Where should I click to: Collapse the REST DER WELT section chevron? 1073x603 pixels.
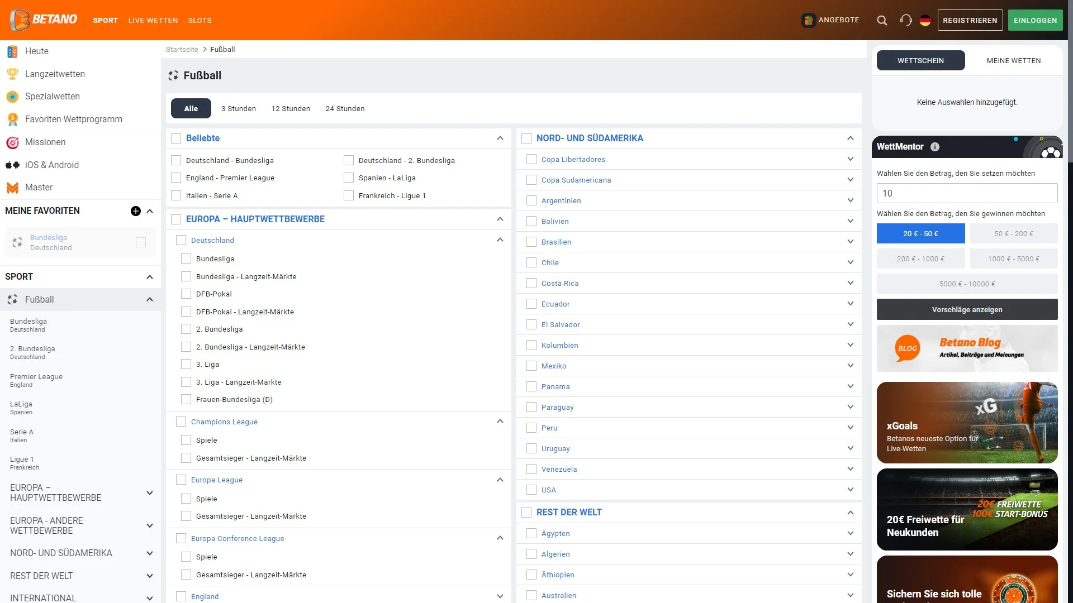(x=851, y=513)
